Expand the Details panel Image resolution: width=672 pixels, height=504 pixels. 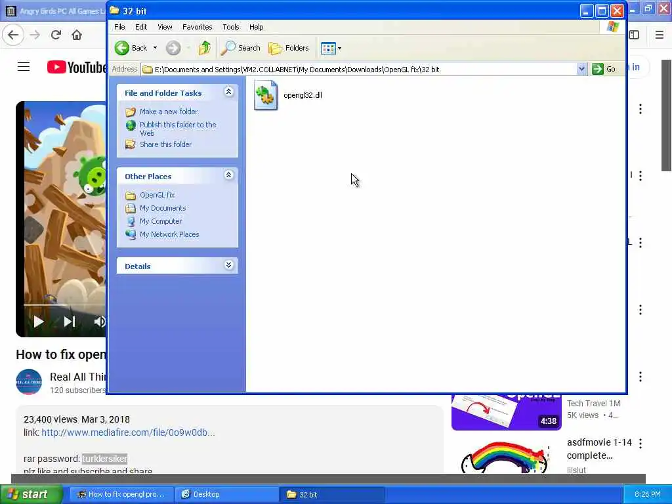point(228,265)
